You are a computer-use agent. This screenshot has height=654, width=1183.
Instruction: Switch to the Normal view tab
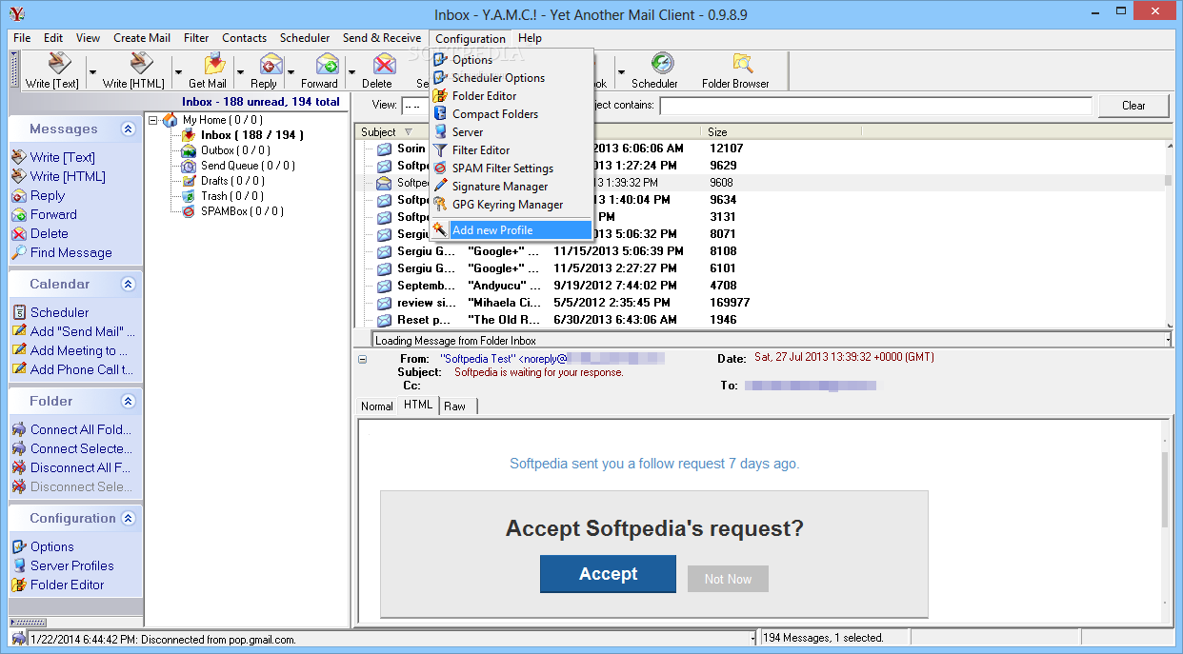[x=376, y=406]
